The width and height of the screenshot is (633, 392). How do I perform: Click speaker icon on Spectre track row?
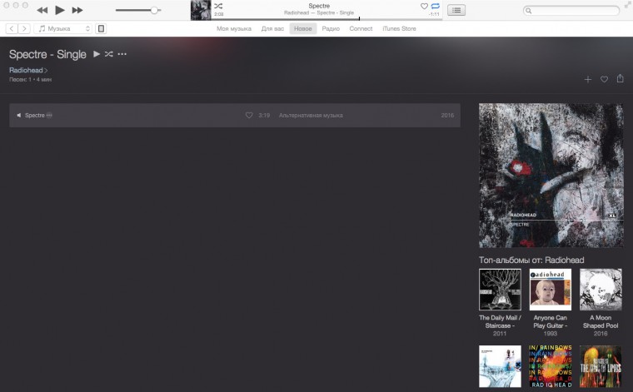click(18, 116)
